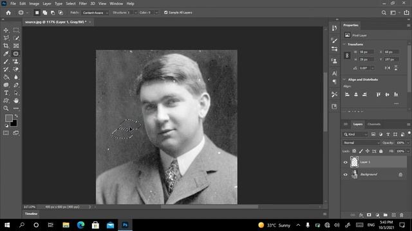This screenshot has height=231, width=412.
Task: Toggle lock transparent pixels
Action: coord(354,151)
